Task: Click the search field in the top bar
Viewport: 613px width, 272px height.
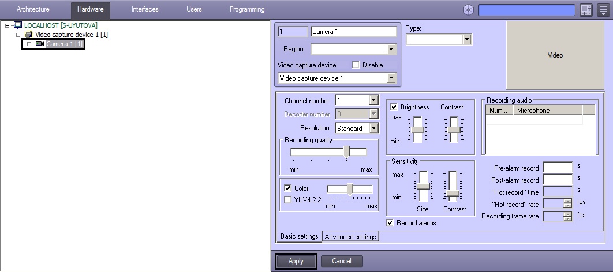Action: pos(526,10)
